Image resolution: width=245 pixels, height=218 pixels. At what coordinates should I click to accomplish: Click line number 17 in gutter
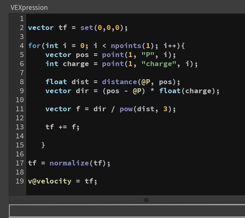(20, 163)
